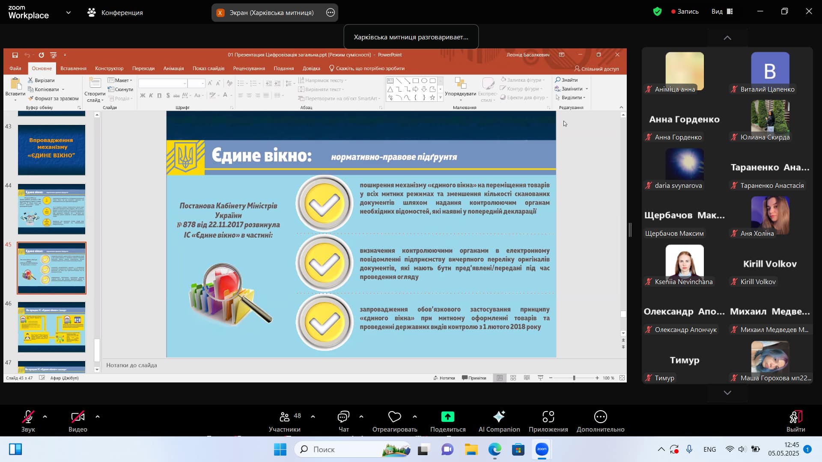Start slideshow from status bar icon
Viewport: 822px width, 462px height.
pyautogui.click(x=540, y=378)
